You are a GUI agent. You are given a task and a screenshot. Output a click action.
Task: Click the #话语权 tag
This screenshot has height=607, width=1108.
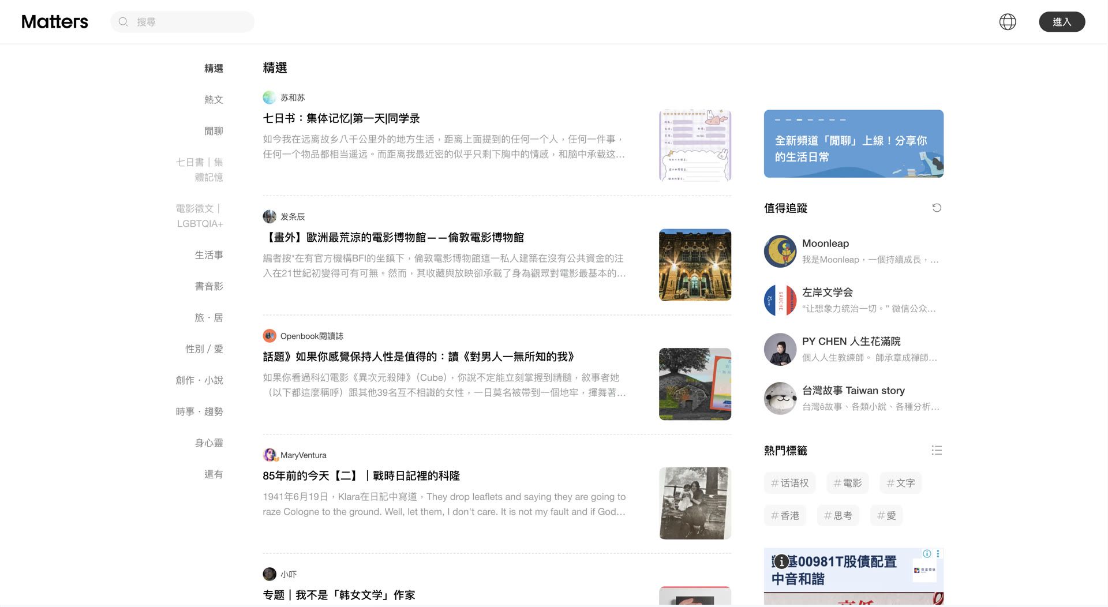(789, 483)
